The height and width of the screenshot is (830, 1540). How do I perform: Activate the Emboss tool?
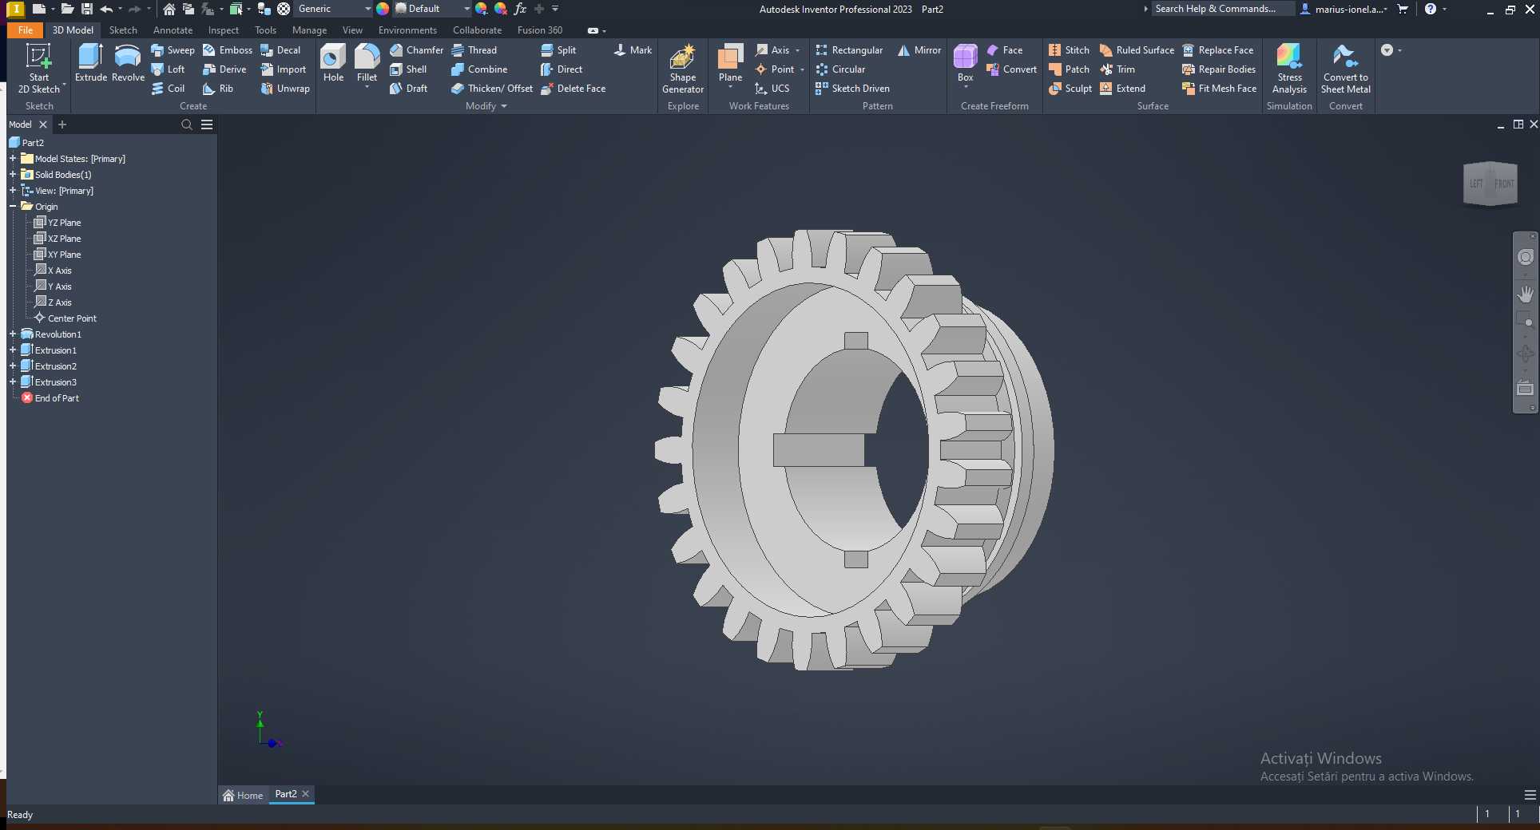(x=227, y=50)
